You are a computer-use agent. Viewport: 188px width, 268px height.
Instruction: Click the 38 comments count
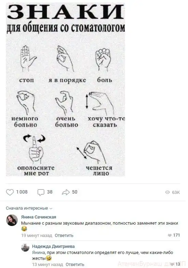[x=50, y=192]
